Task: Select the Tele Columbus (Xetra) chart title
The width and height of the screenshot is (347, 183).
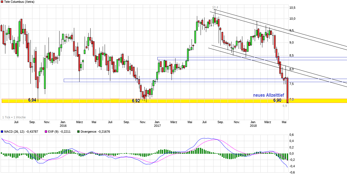Action: tap(19, 2)
